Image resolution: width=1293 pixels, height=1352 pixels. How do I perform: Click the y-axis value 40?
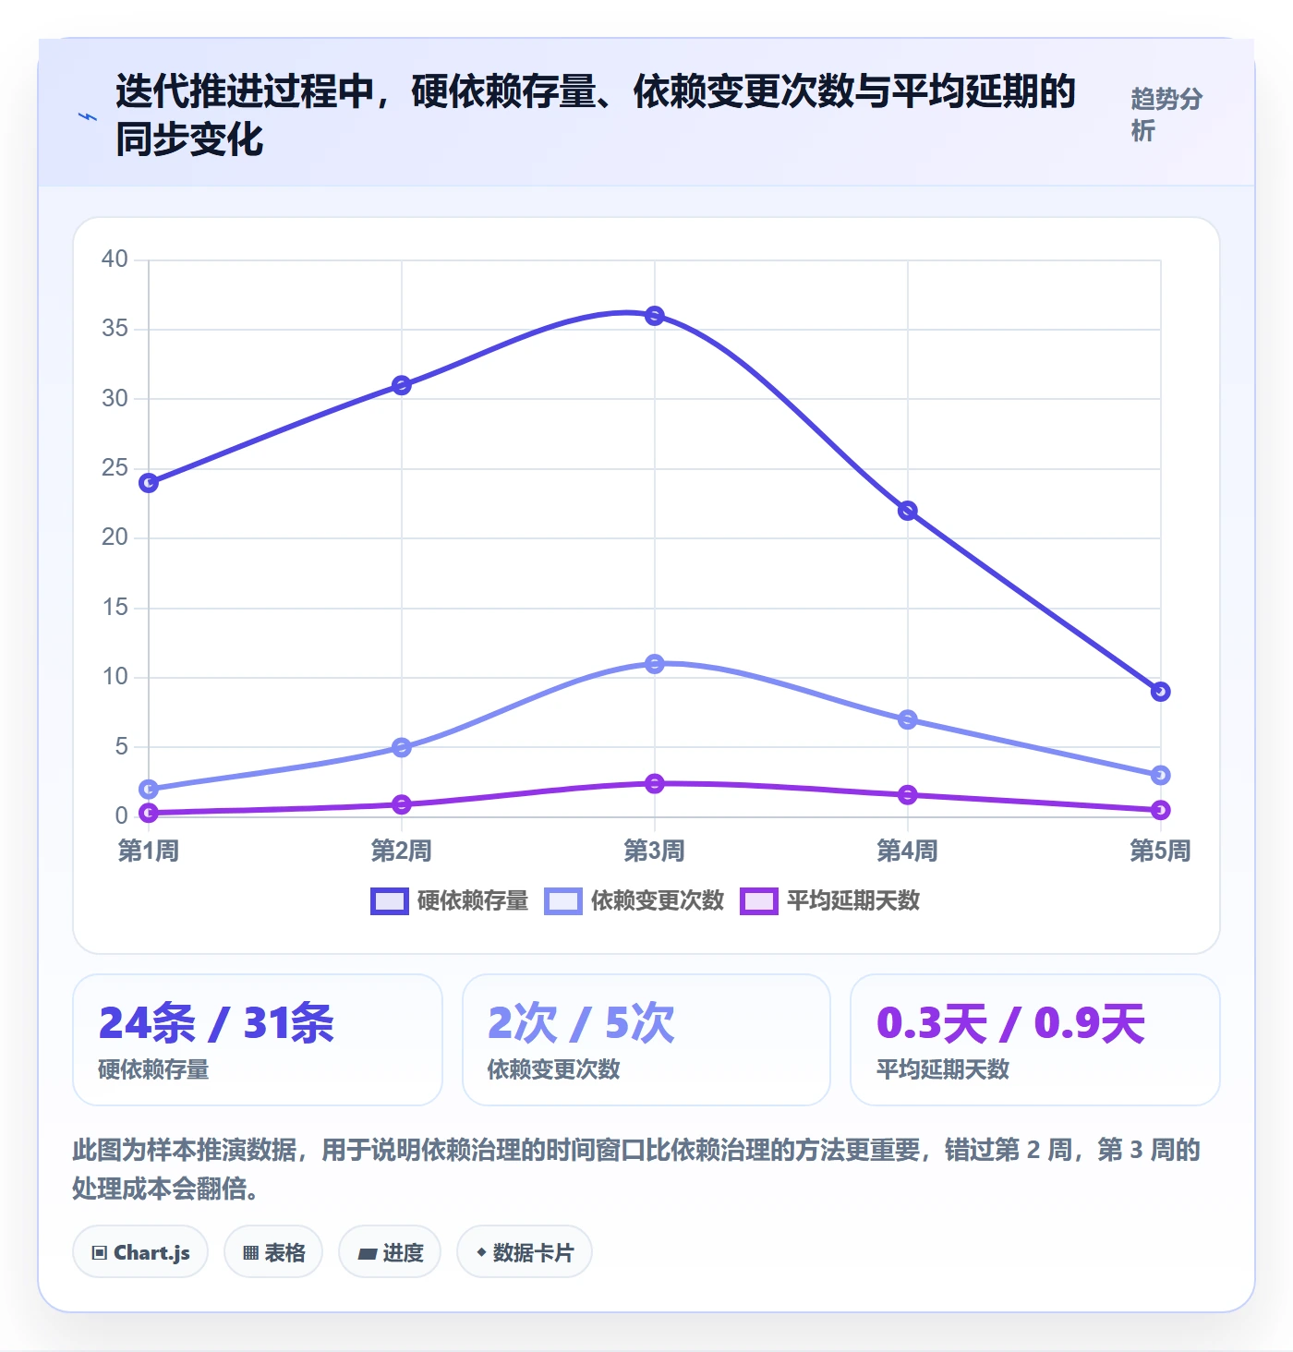(x=115, y=259)
